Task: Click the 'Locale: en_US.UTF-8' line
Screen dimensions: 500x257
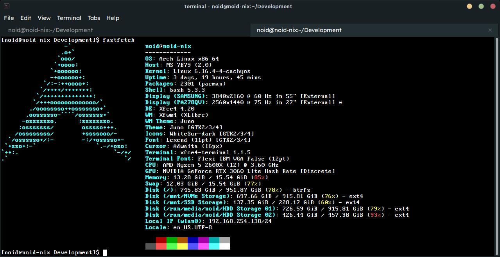Action: [x=179, y=227]
